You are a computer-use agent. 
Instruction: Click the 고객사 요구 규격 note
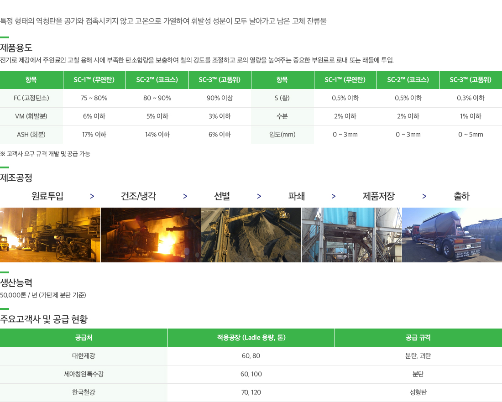pyautogui.click(x=45, y=154)
